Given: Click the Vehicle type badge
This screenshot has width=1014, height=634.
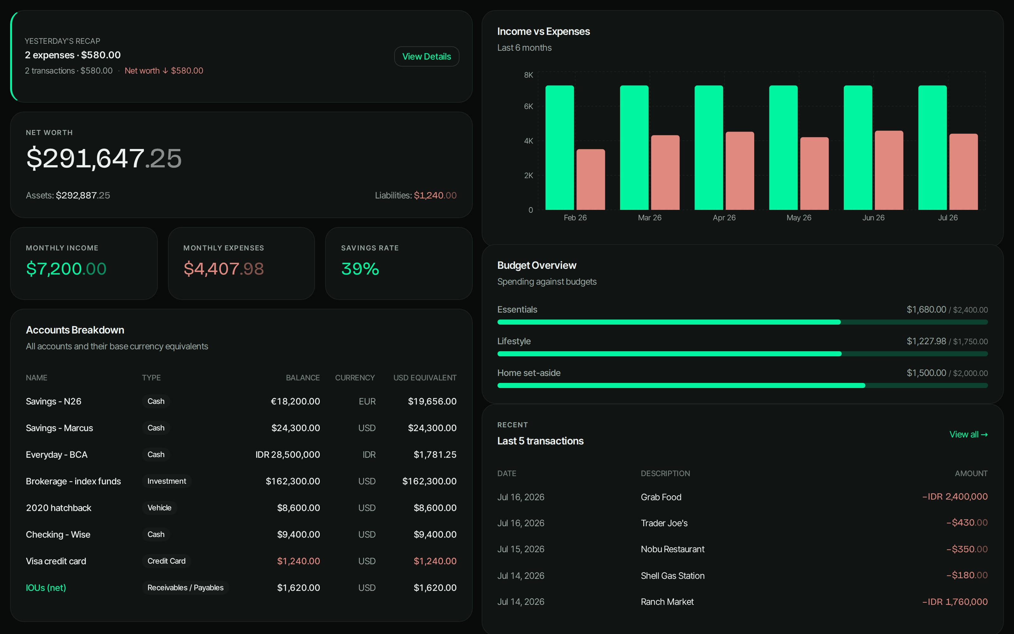Looking at the screenshot, I should click(159, 508).
